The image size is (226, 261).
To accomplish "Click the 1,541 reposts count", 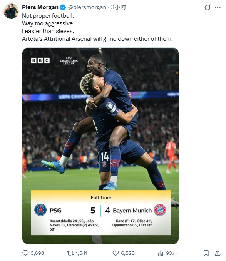I will (x=82, y=253).
